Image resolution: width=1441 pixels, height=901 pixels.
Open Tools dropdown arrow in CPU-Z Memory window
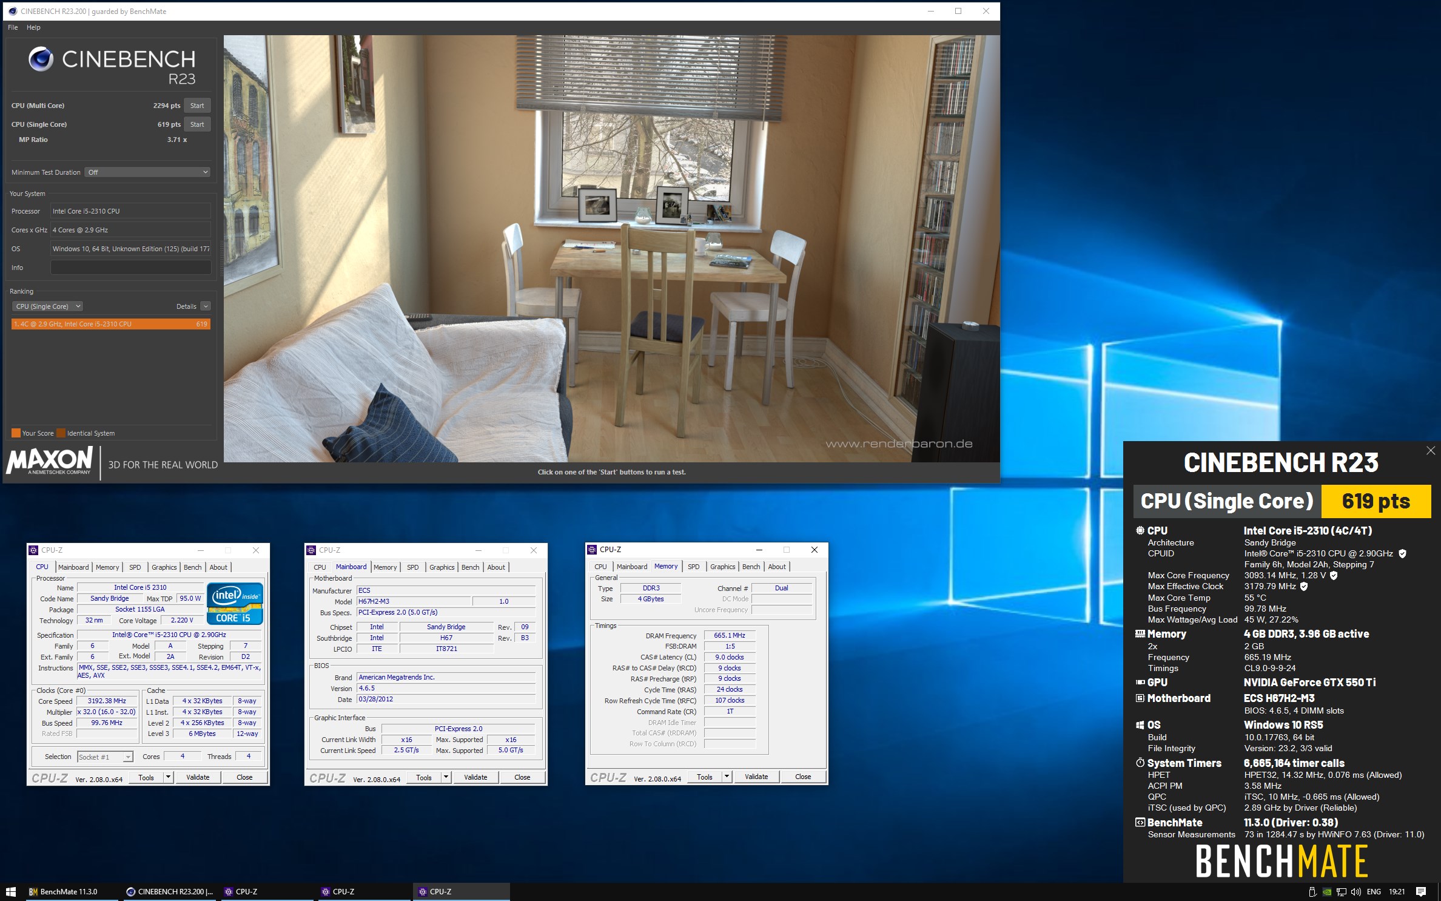pyautogui.click(x=727, y=777)
